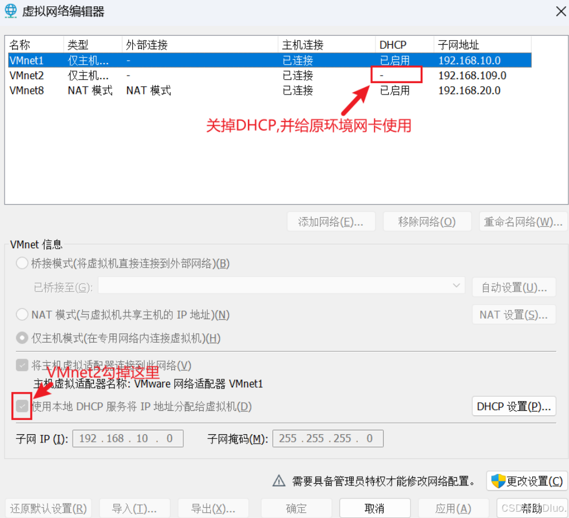Click the 自动设置(U)... button
This screenshot has width=569, height=518.
pyautogui.click(x=514, y=287)
